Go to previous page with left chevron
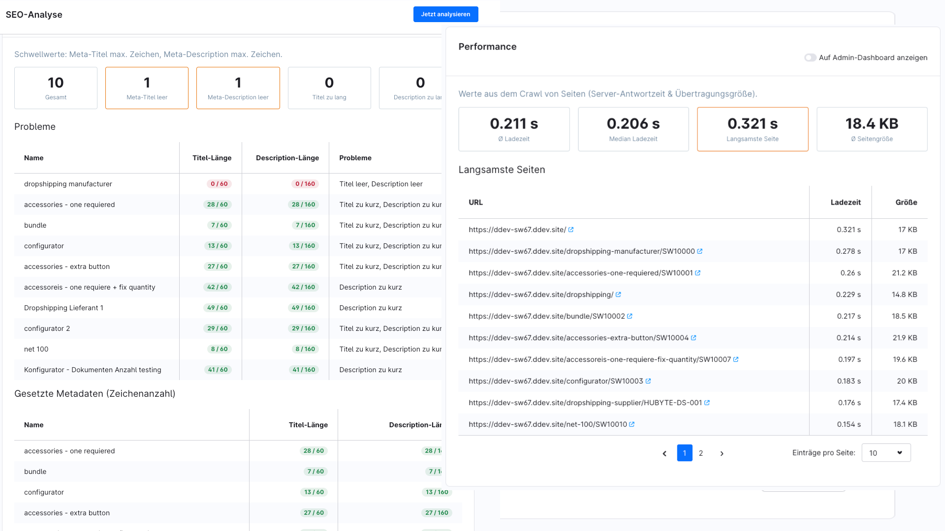 (x=664, y=453)
